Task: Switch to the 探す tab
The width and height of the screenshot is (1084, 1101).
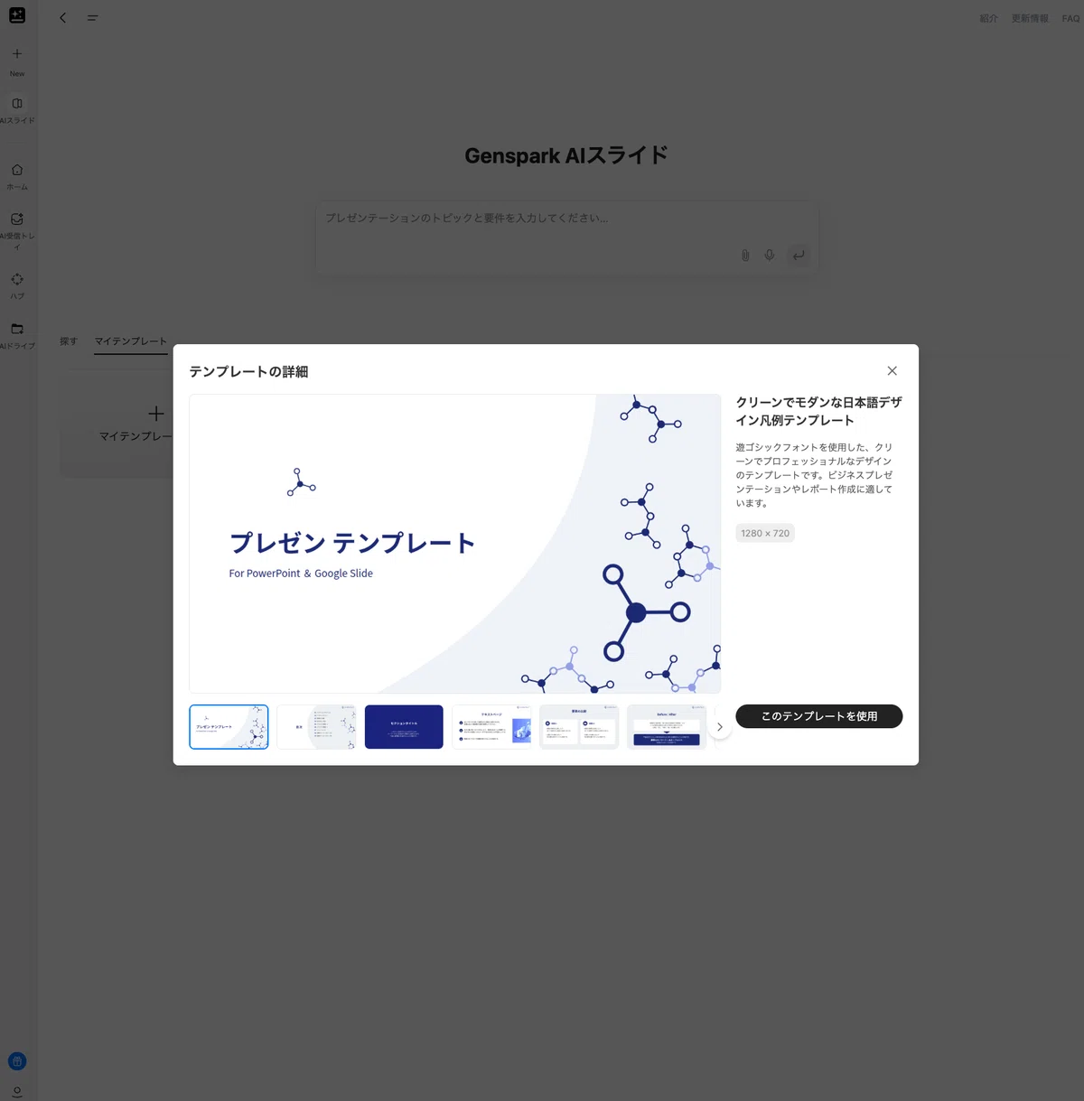Action: coord(69,341)
